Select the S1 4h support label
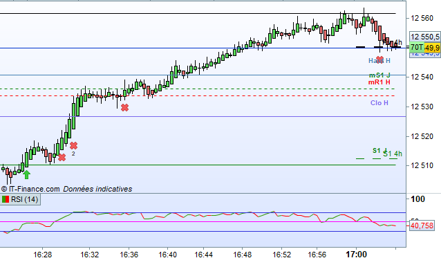 (x=393, y=154)
